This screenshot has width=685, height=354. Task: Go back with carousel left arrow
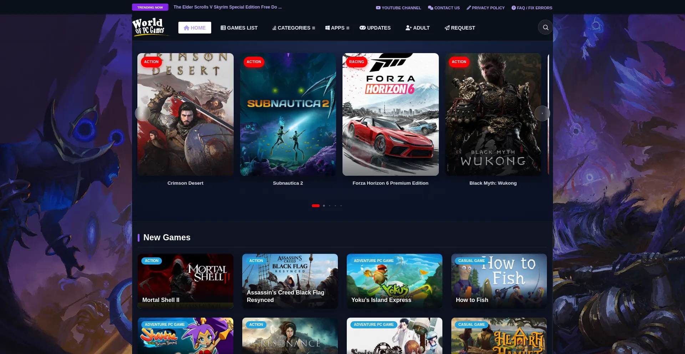coord(142,113)
